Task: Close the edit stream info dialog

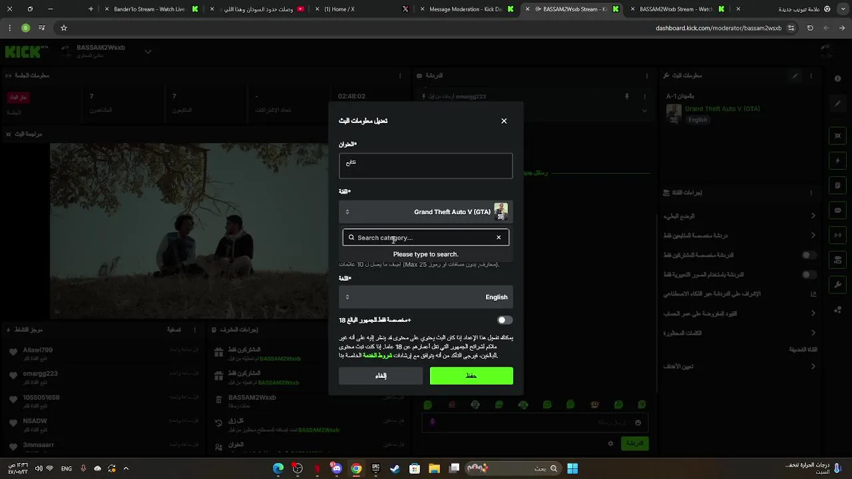Action: point(504,121)
